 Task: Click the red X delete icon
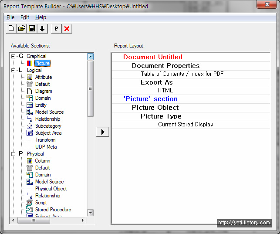[x=67, y=29]
